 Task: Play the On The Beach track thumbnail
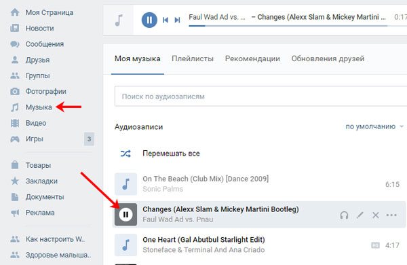(x=126, y=184)
